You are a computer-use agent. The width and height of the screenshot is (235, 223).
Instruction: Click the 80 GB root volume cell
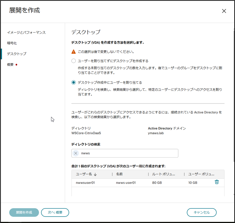pos(157,183)
